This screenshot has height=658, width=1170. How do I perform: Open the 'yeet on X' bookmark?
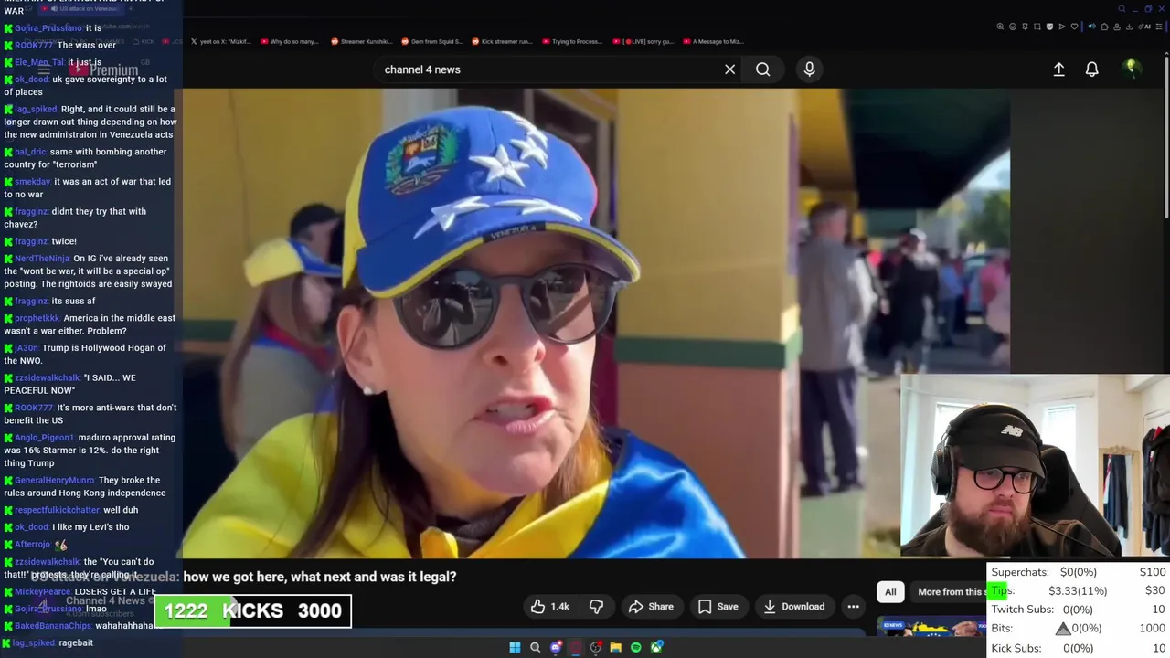tap(220, 41)
